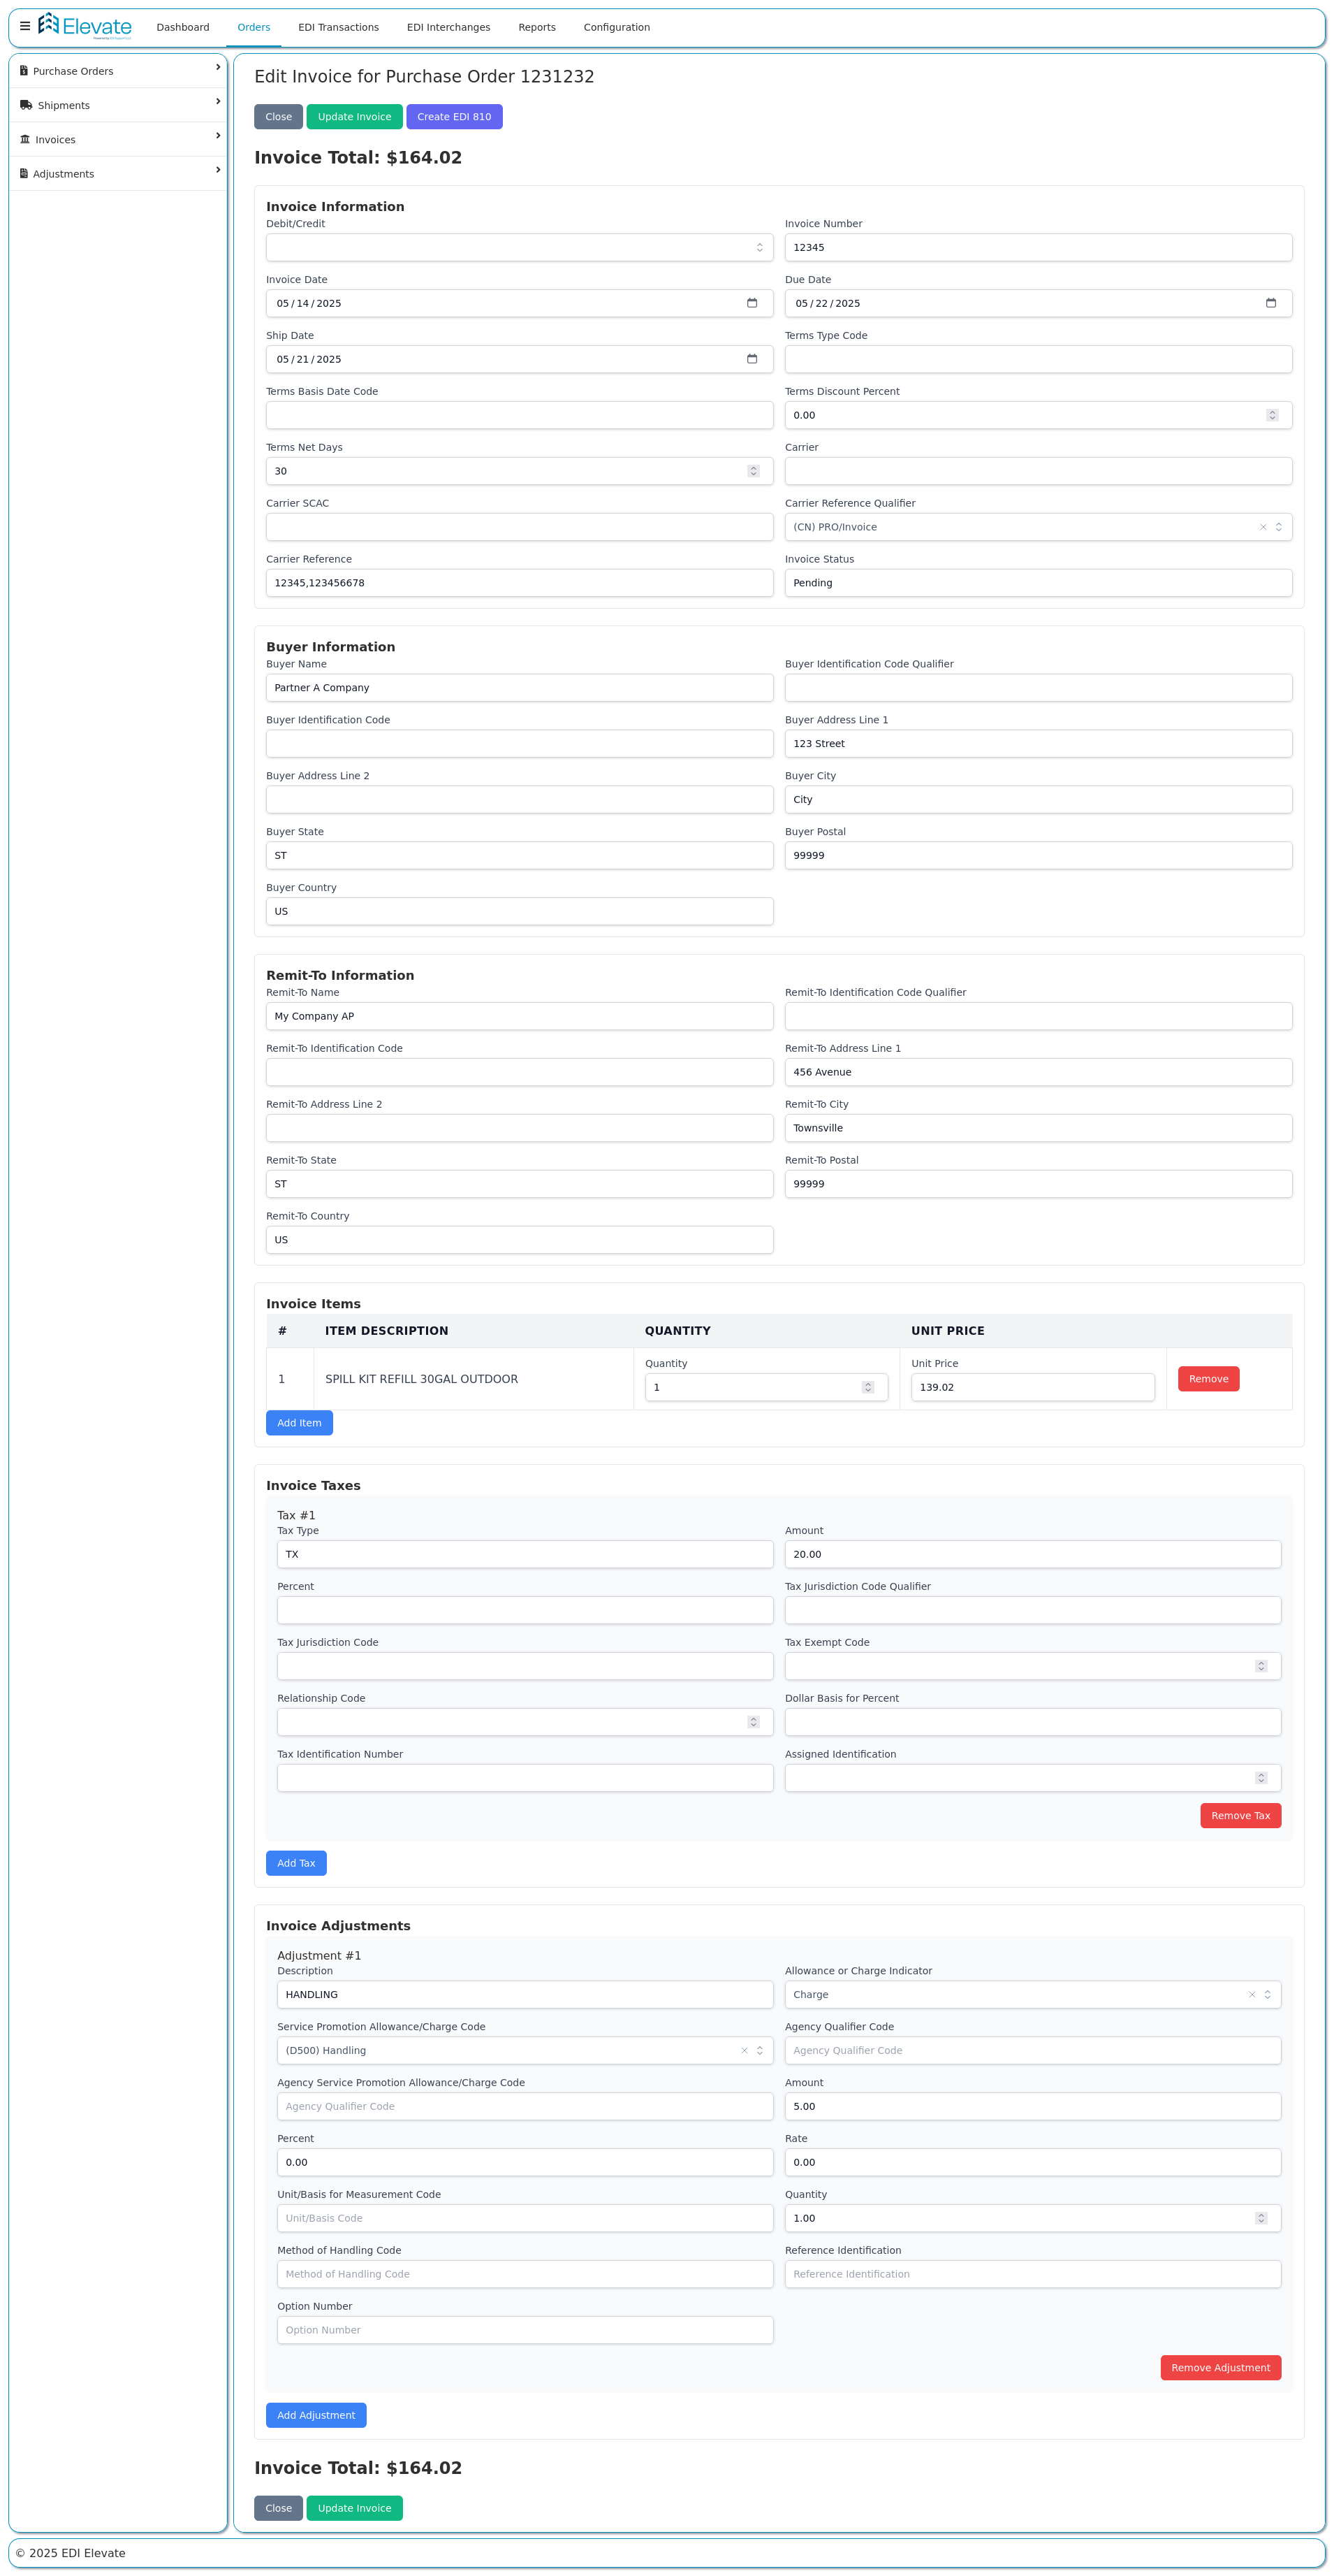The image size is (1334, 2576).
Task: Open the Reports menu
Action: (536, 27)
